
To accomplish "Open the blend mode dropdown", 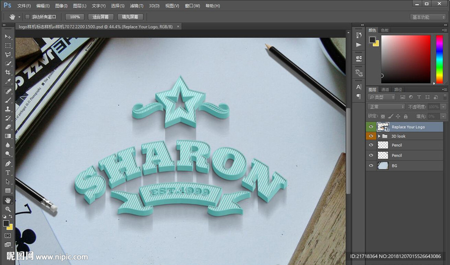I will pos(386,107).
